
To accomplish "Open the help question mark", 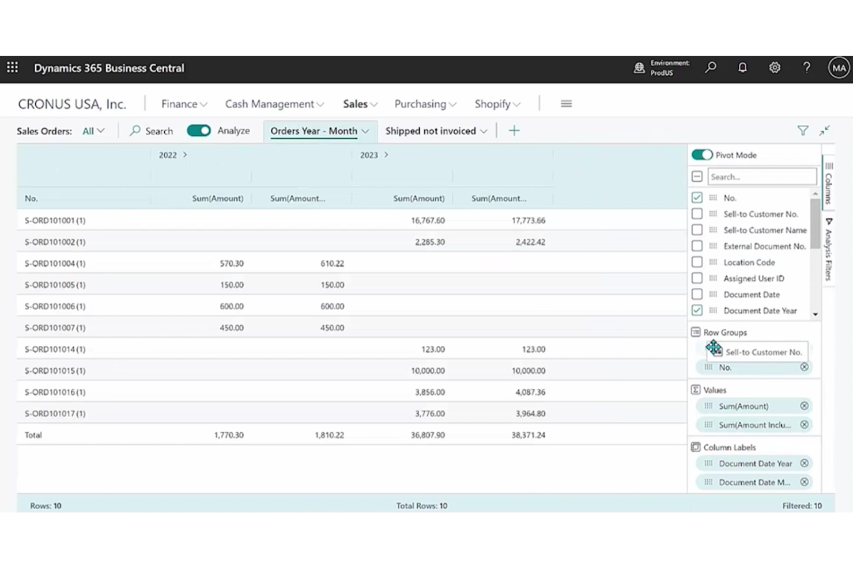I will 806,68.
